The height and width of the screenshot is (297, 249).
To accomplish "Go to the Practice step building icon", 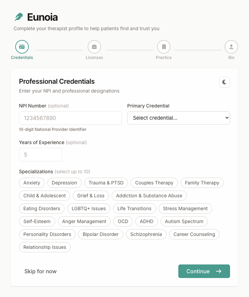I will click(x=164, y=47).
